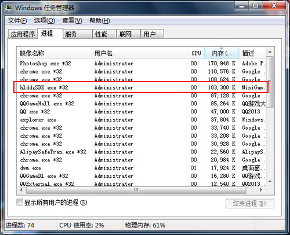290x235 pixels.
Task: Select the 进程 tab
Action: pos(50,34)
